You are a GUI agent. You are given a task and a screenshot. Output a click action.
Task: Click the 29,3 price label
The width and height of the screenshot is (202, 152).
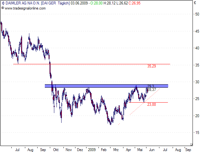[x=151, y=86]
